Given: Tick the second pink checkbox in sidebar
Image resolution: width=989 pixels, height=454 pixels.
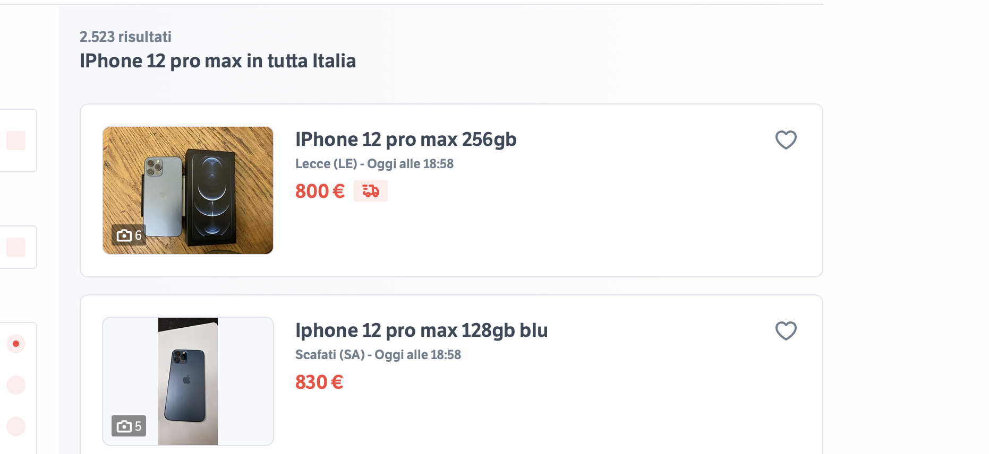Looking at the screenshot, I should 16,247.
